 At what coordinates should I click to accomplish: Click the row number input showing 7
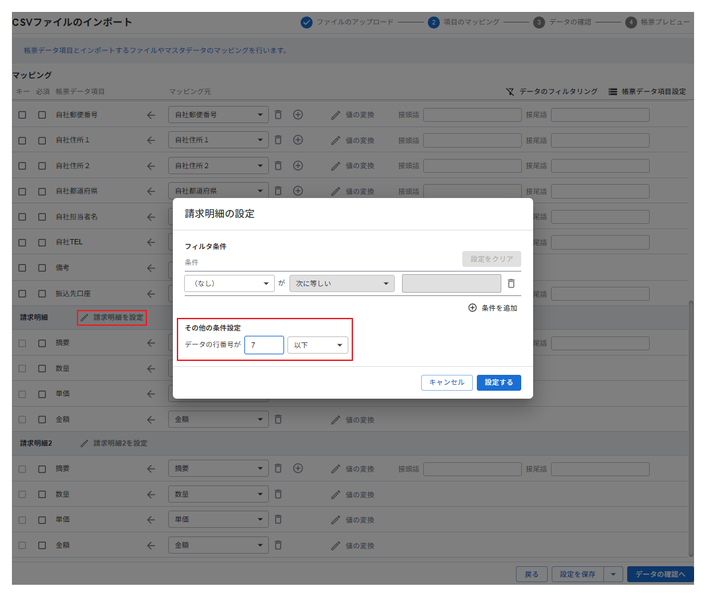(x=264, y=345)
